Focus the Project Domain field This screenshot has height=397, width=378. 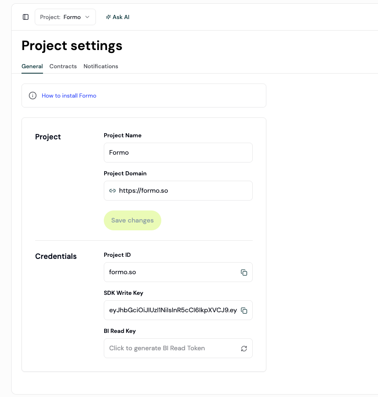pos(178,191)
